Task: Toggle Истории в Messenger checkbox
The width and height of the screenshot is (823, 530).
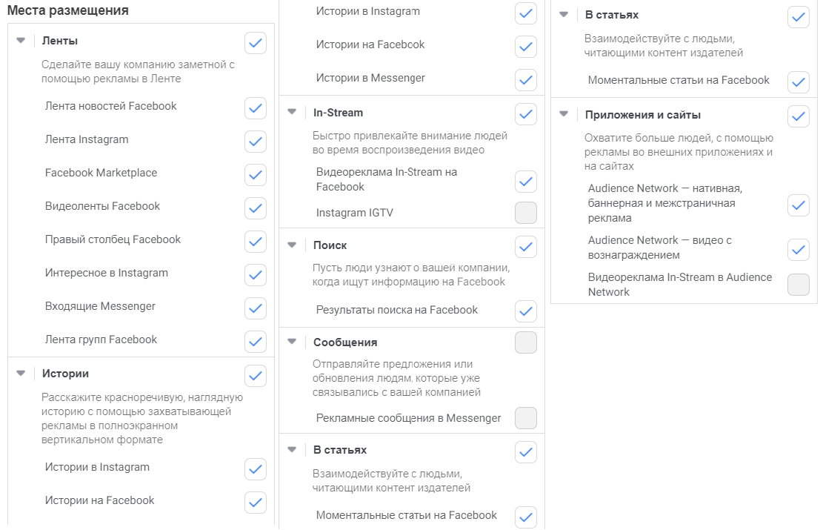Action: (x=526, y=80)
